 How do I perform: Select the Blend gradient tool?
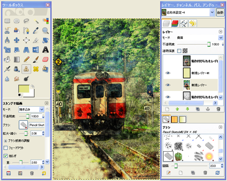[x=17, y=59]
